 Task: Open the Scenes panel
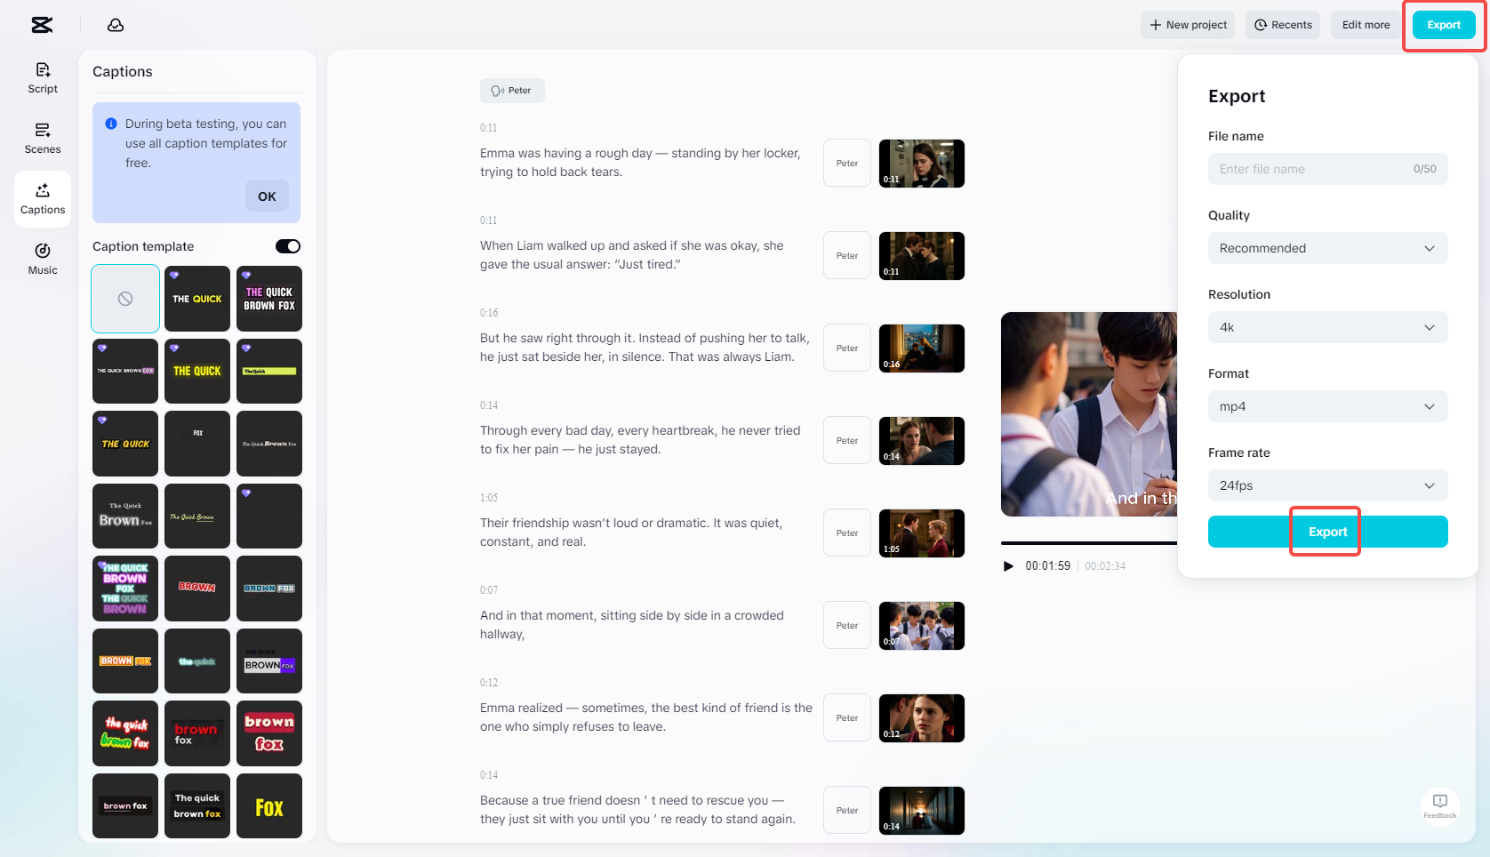coord(42,138)
